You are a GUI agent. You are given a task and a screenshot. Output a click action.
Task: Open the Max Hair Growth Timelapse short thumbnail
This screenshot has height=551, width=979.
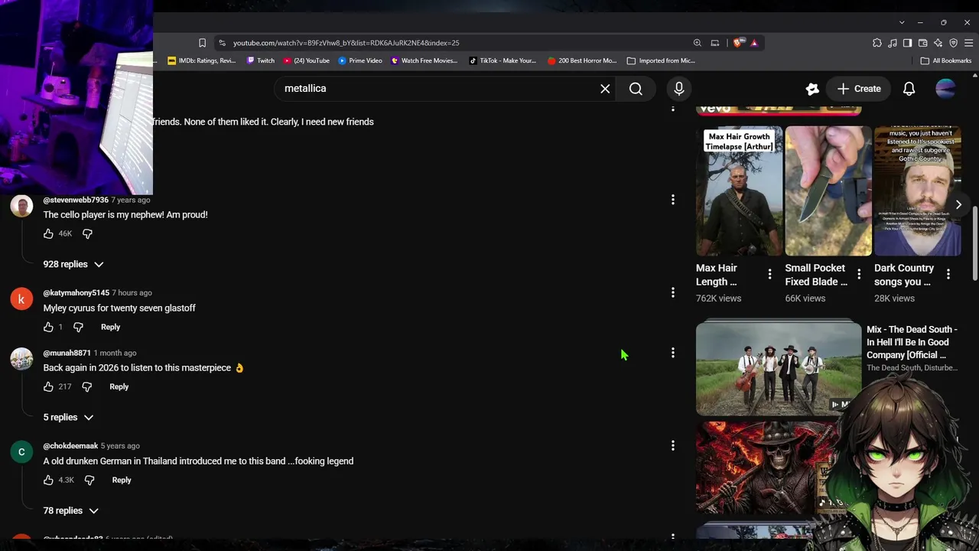point(740,191)
